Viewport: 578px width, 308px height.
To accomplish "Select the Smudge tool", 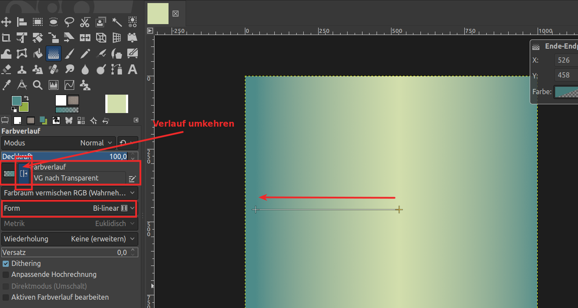I will (x=69, y=69).
